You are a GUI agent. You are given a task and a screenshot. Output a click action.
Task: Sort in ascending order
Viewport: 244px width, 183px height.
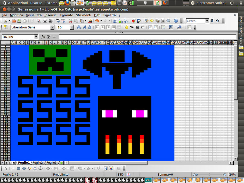121,21
